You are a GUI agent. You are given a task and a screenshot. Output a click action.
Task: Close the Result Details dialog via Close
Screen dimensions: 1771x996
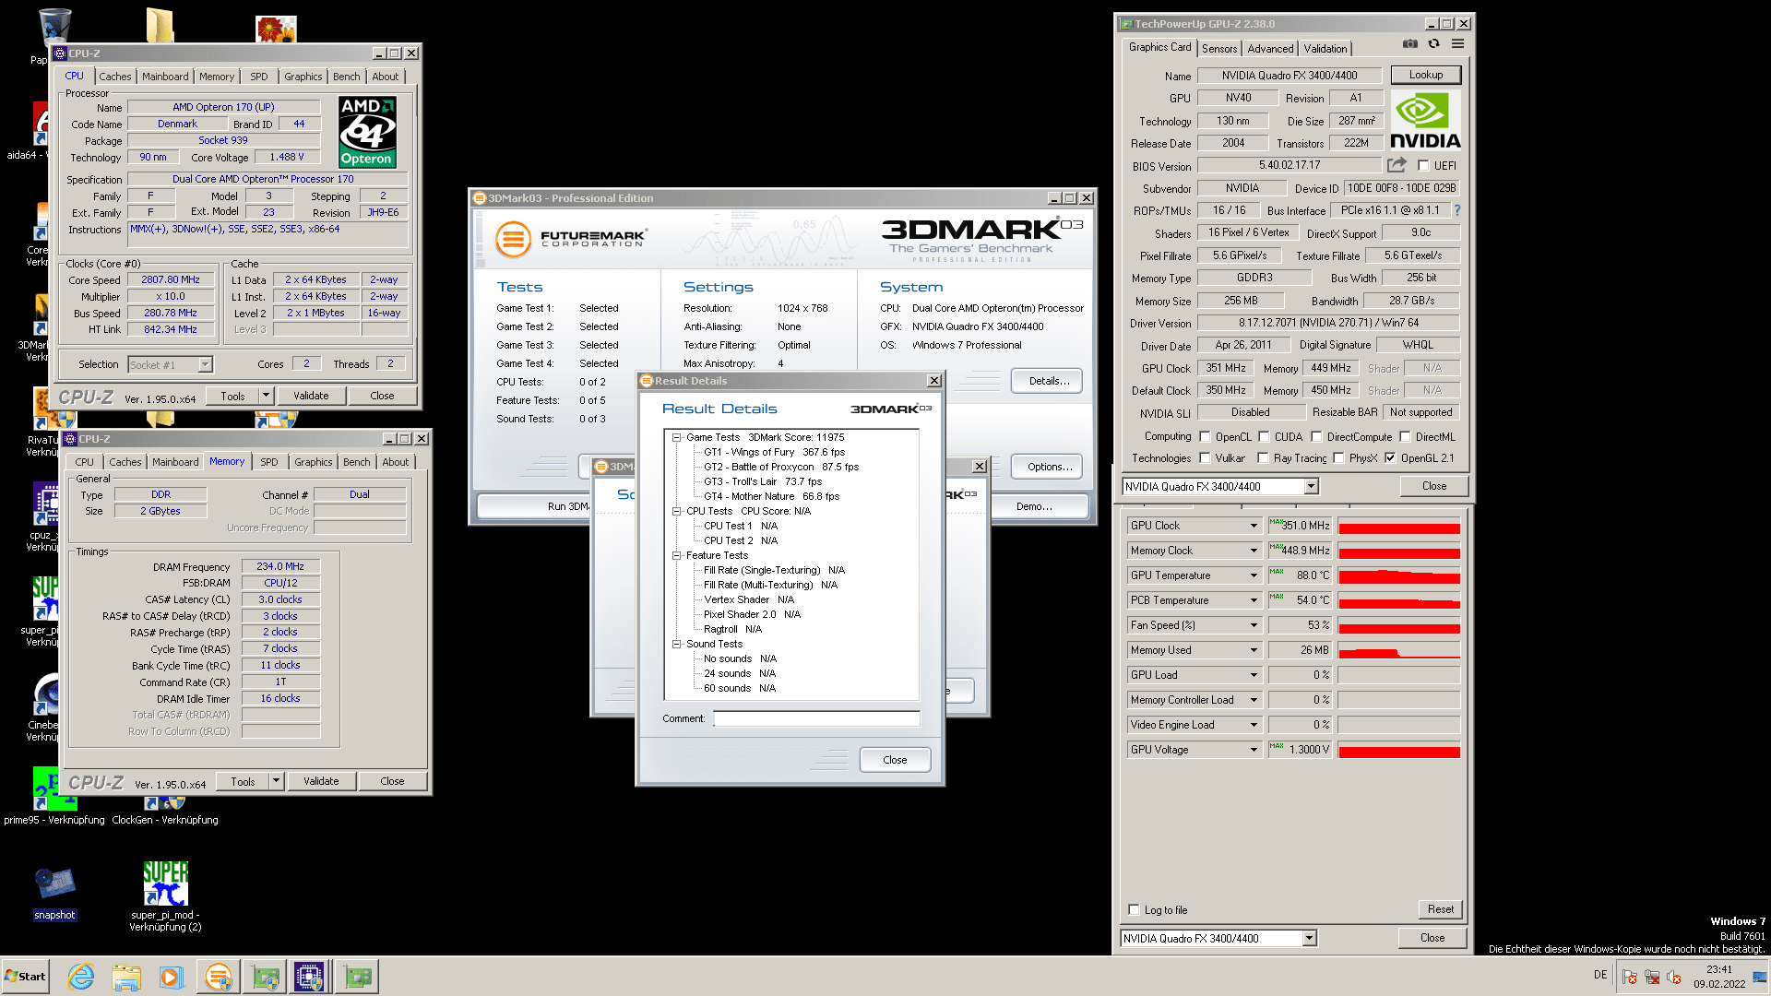click(895, 760)
